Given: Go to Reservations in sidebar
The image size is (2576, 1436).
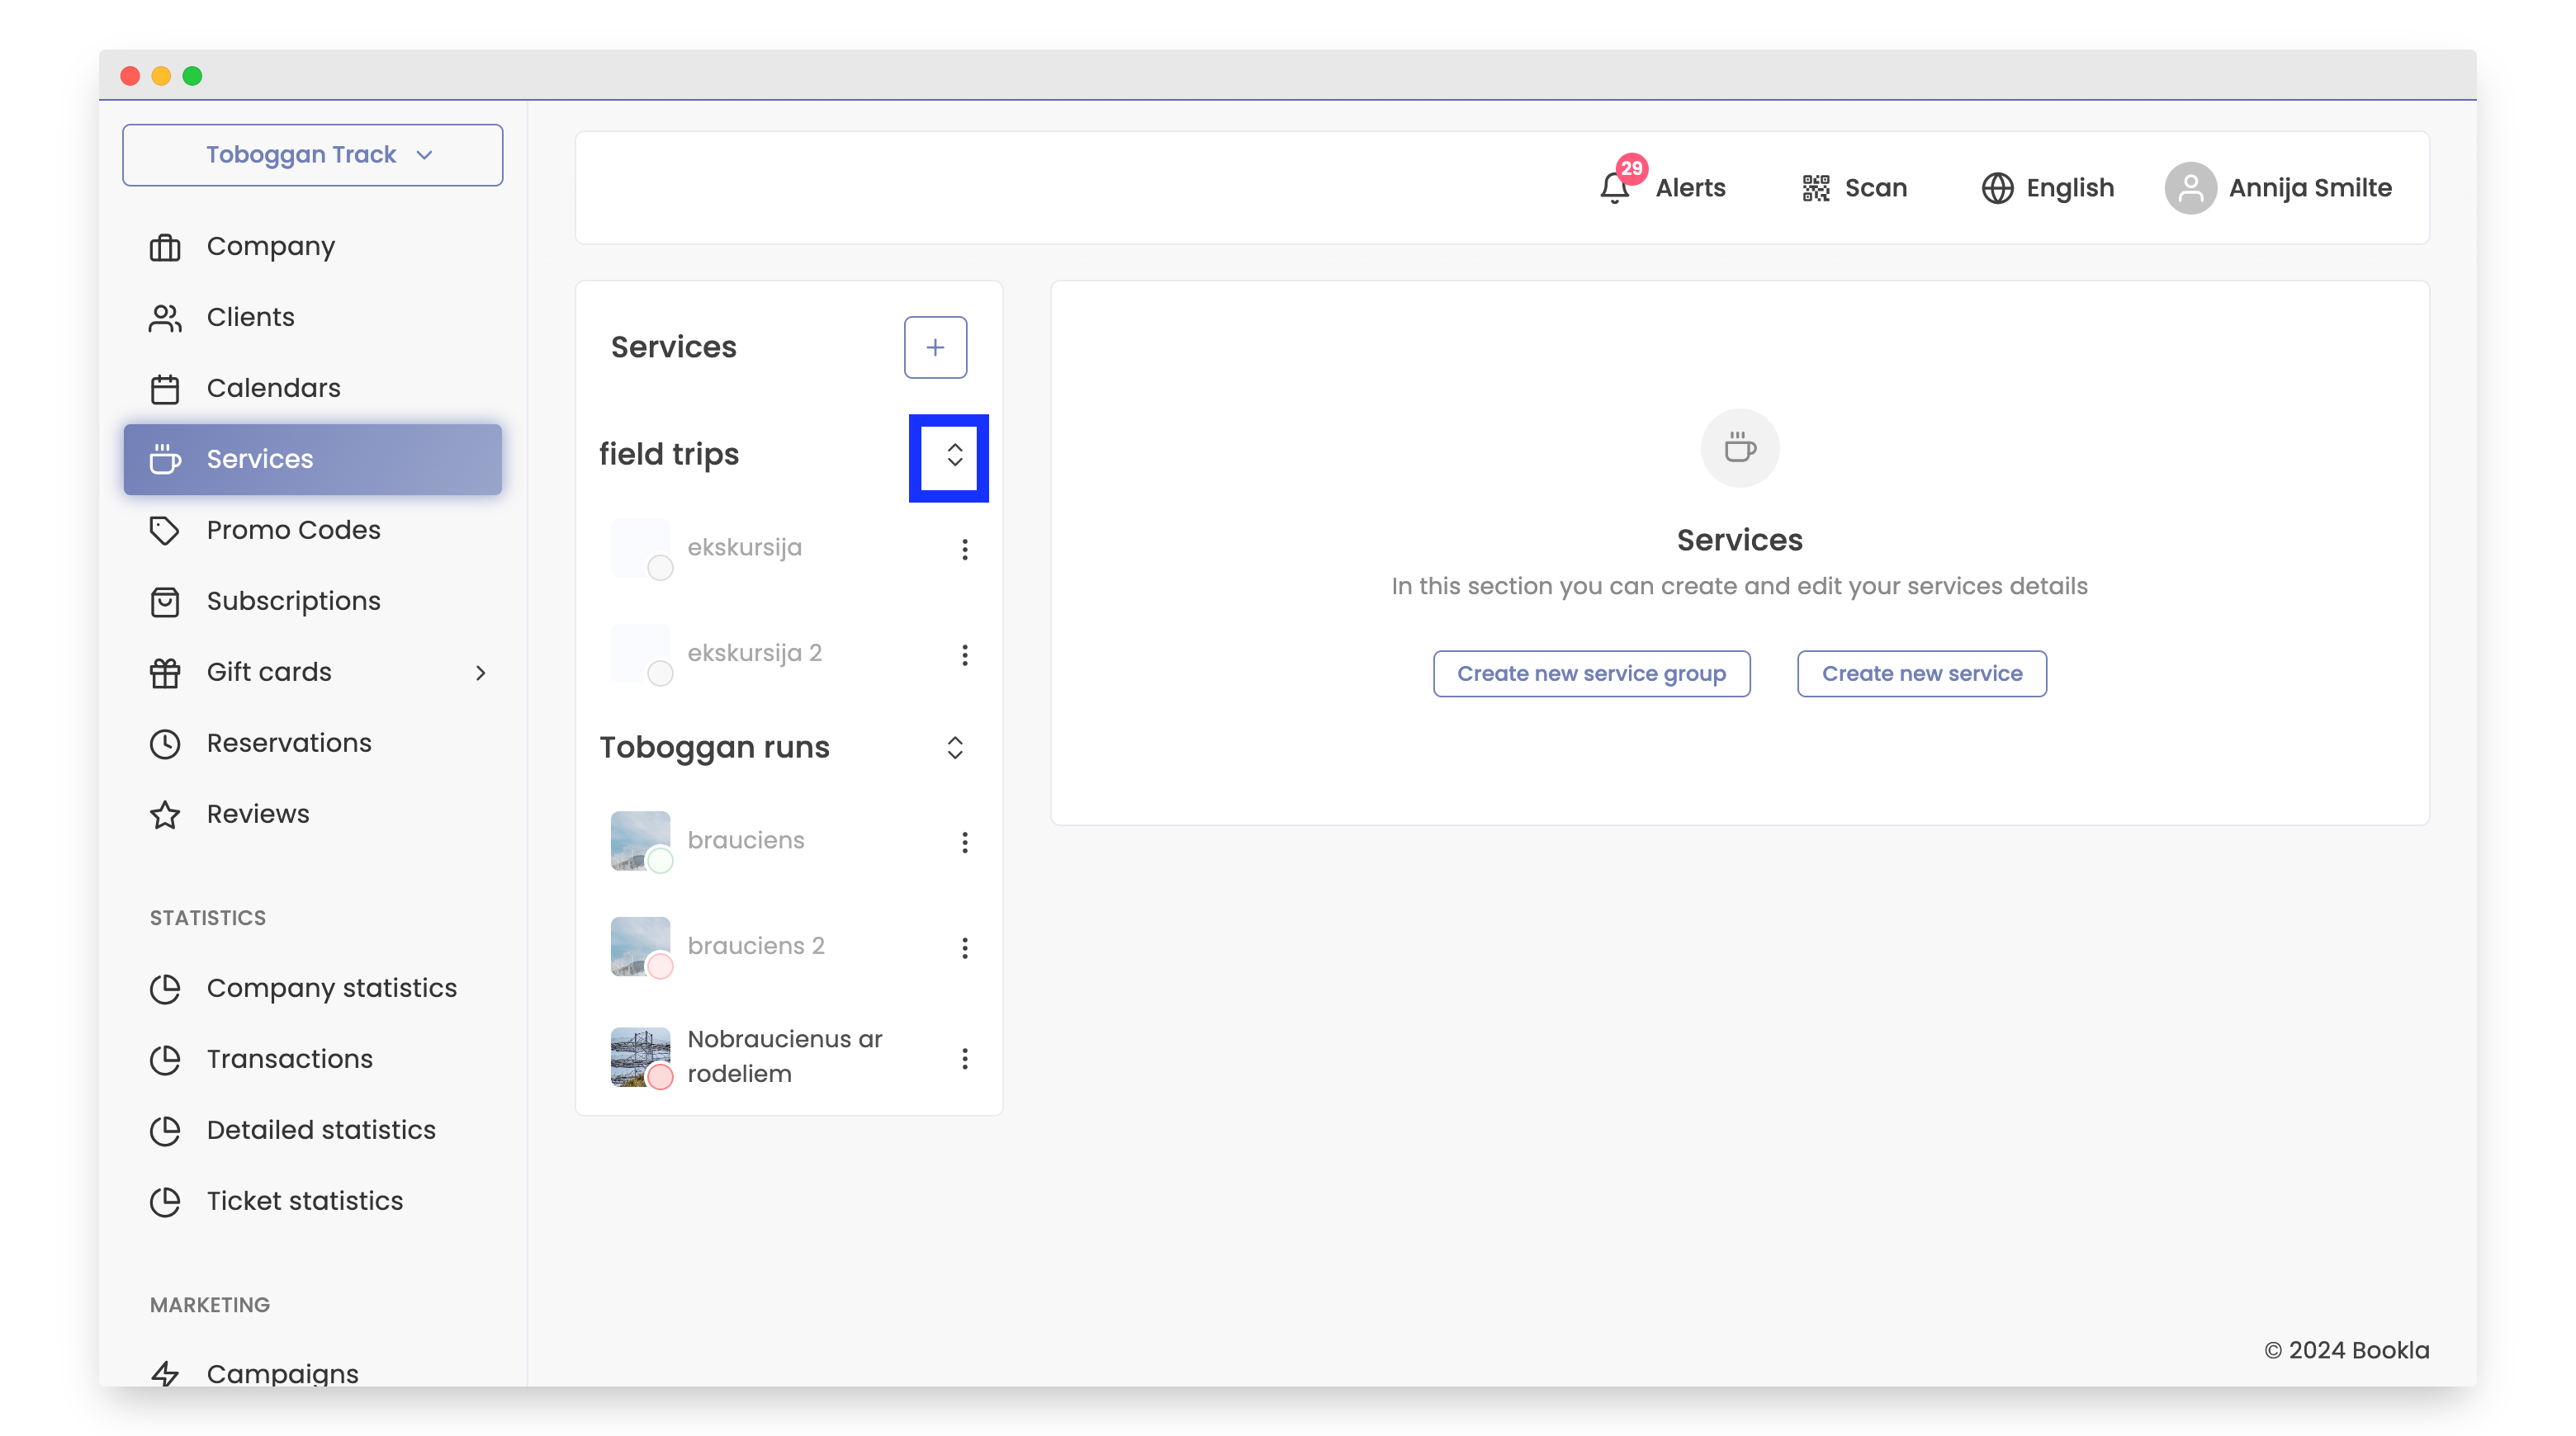Looking at the screenshot, I should (x=288, y=741).
